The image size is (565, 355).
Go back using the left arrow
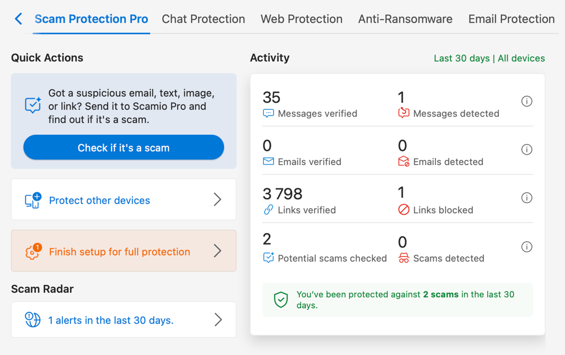coord(18,19)
